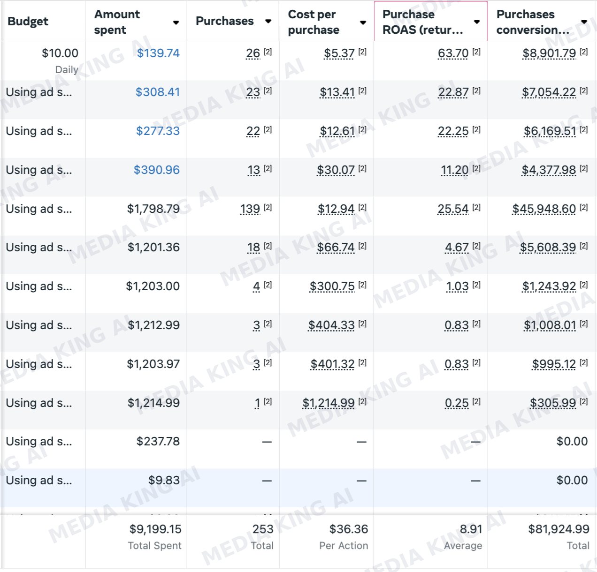The width and height of the screenshot is (597, 572).
Task: Click the $7,054.22 conversion value
Action: (549, 92)
